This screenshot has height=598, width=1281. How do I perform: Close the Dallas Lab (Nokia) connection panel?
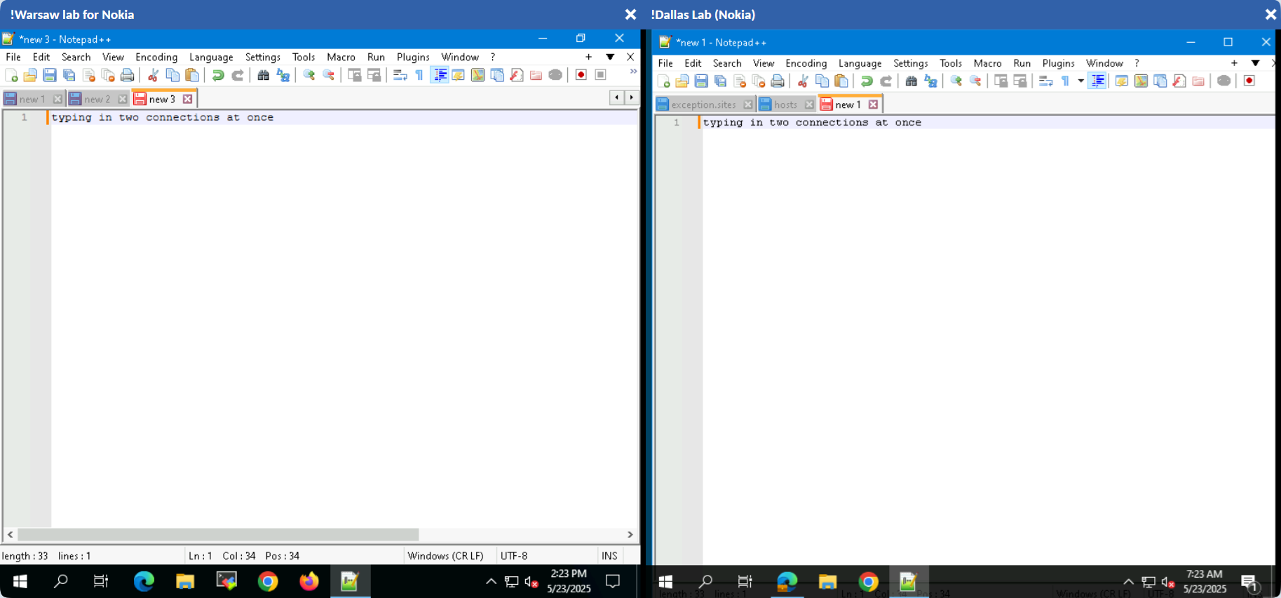click(x=1270, y=15)
